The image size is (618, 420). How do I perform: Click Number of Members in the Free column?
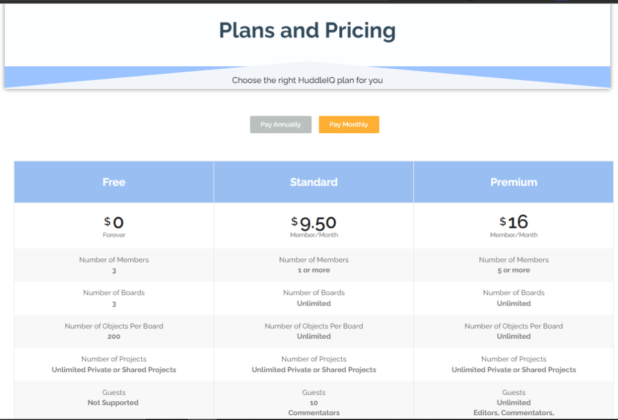coord(114,260)
